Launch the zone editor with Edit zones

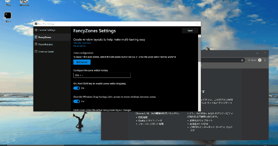tap(82, 62)
